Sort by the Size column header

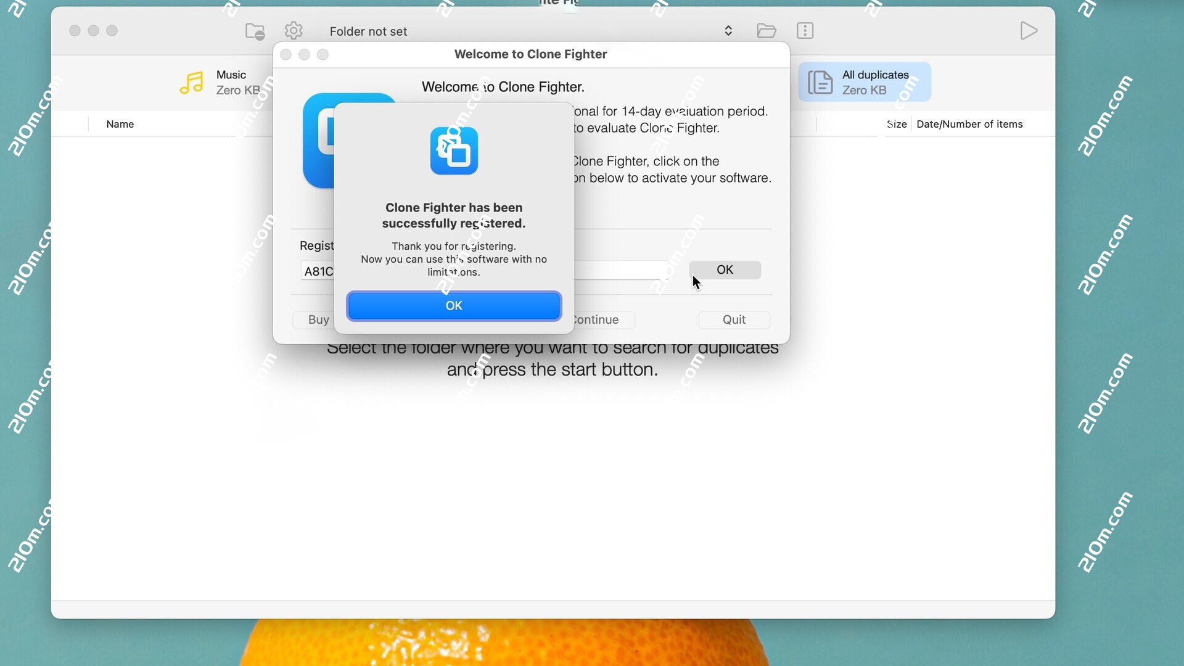pos(897,124)
